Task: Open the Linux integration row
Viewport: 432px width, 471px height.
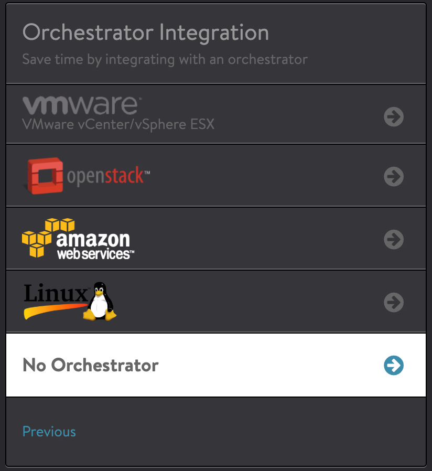Action: point(216,302)
